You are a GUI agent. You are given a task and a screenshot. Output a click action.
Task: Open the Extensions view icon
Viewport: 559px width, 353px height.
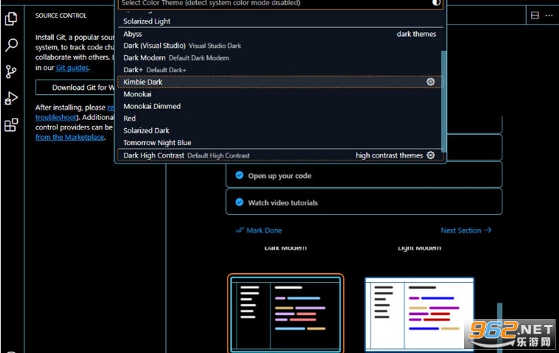click(x=11, y=125)
